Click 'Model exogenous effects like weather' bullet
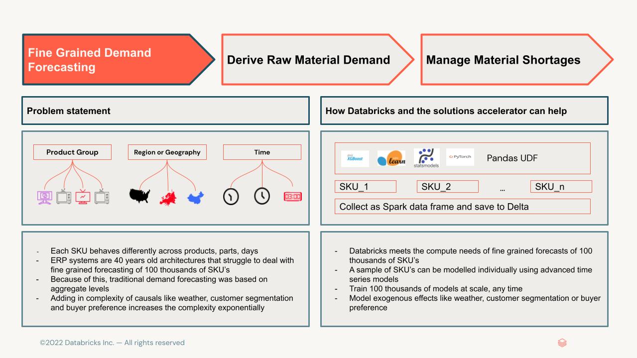The image size is (637, 358). tap(475, 303)
